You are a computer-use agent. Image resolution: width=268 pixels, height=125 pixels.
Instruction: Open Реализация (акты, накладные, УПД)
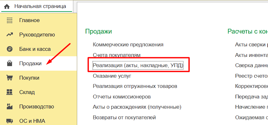(x=138, y=66)
